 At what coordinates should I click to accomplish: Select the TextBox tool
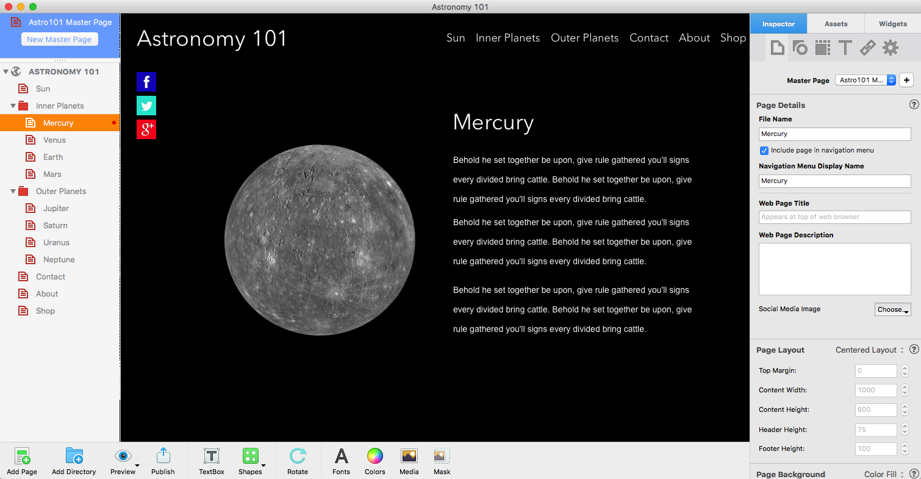click(x=212, y=456)
